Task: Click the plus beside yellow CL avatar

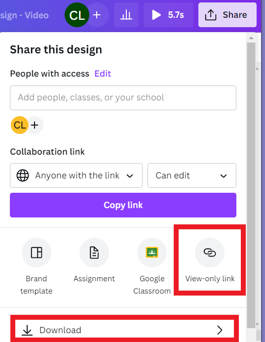Action: [35, 125]
